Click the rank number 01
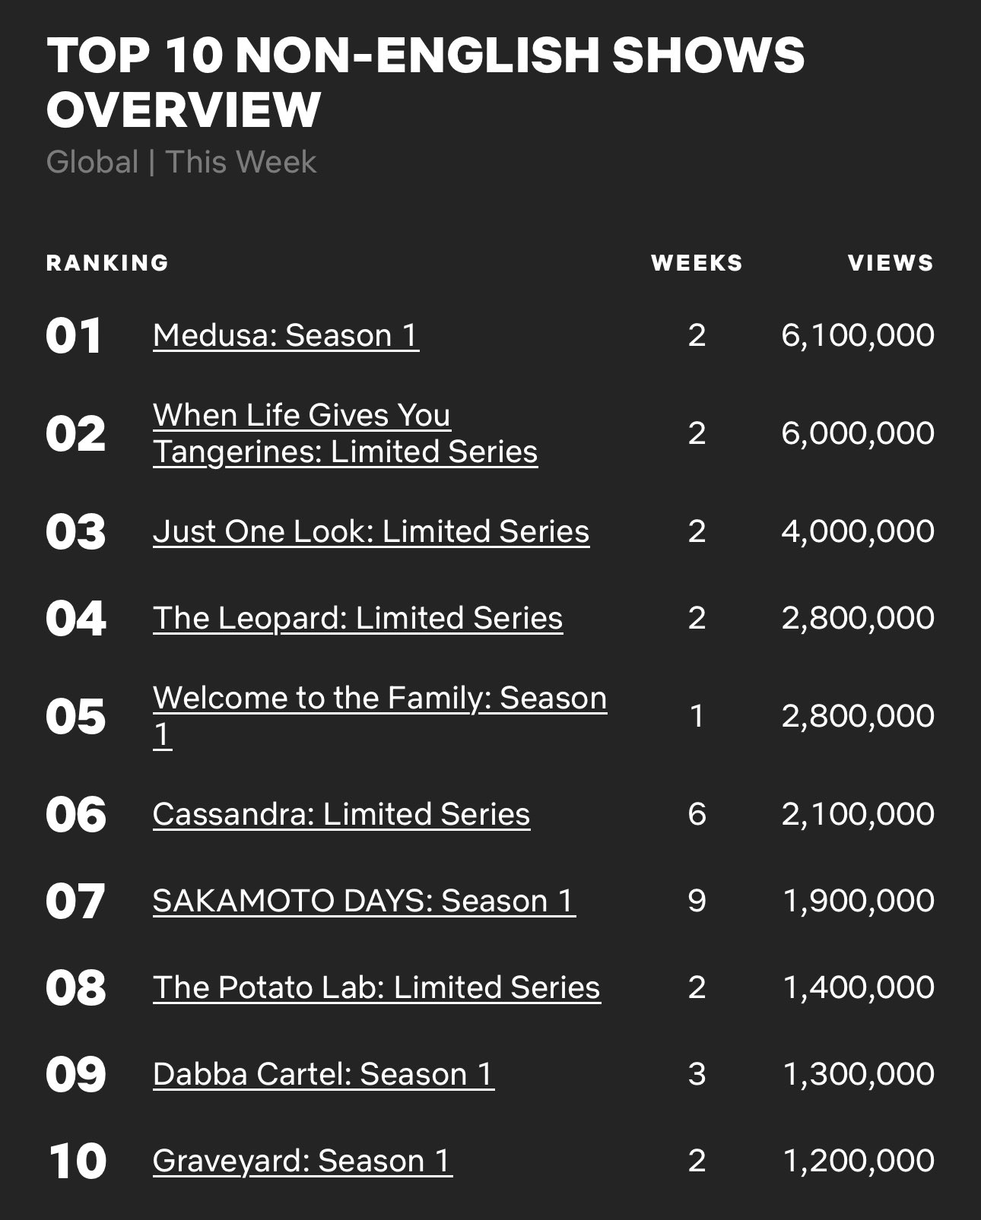 tap(74, 336)
